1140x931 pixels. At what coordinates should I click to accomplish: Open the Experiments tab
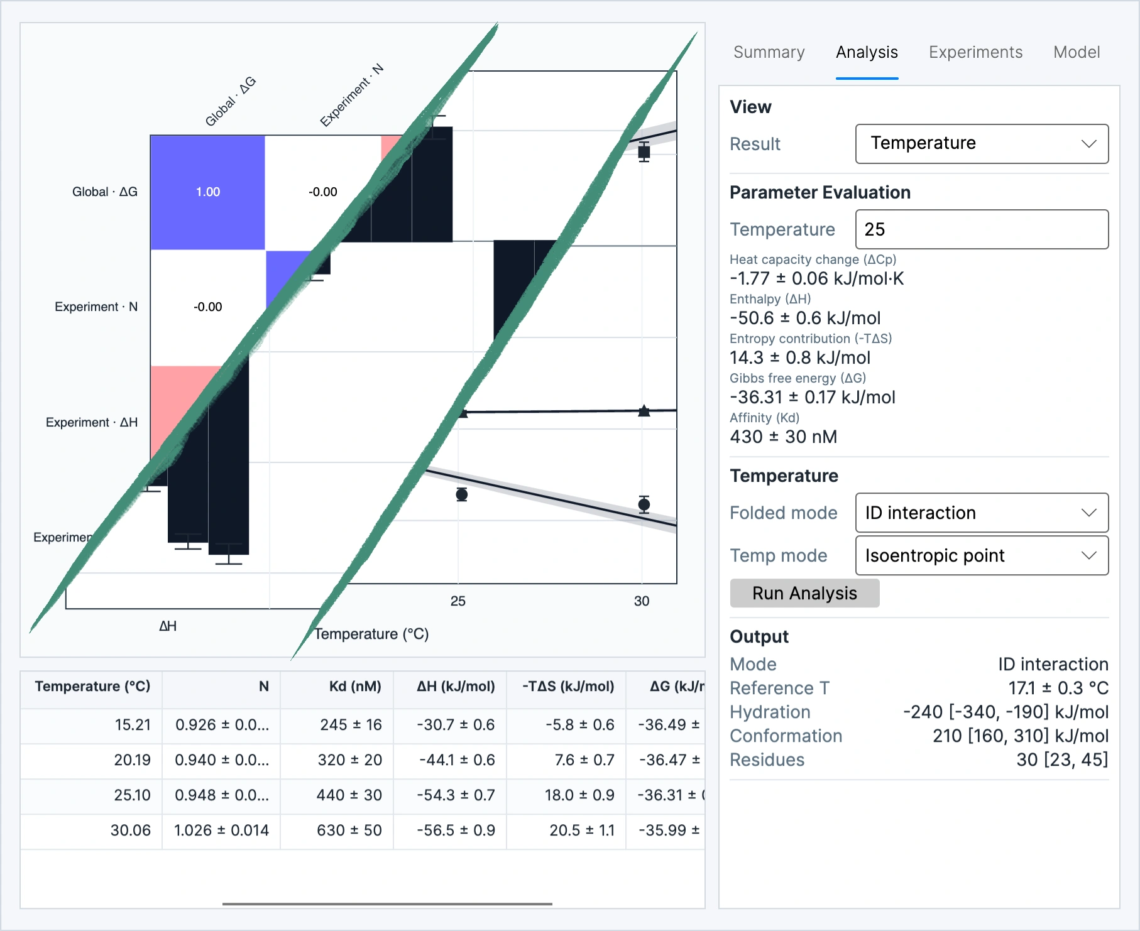coord(975,52)
